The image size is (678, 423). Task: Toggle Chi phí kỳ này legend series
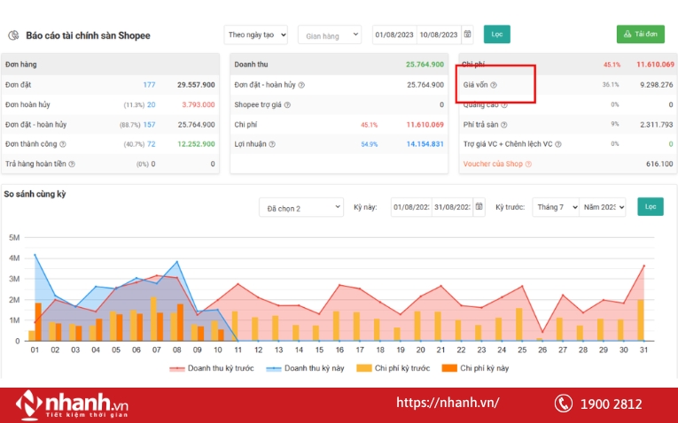pos(476,368)
